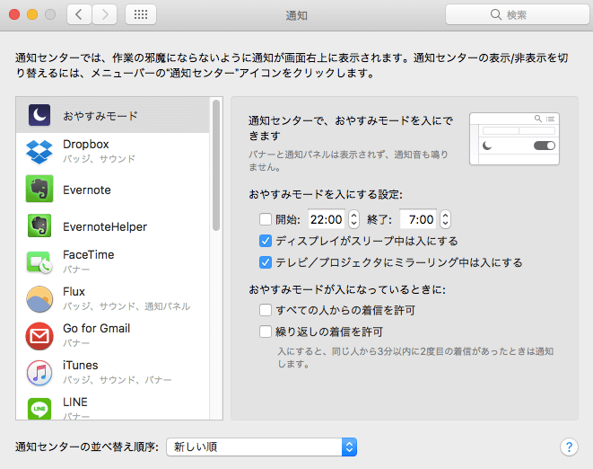Uncheck TV/projector mirroring Do Not Disturb
This screenshot has width=593, height=469.
pos(266,262)
